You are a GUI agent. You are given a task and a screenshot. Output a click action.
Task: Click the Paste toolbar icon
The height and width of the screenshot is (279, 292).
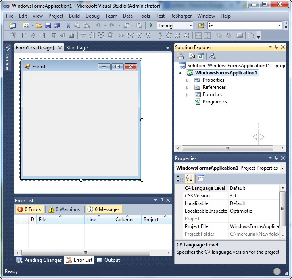86,25
